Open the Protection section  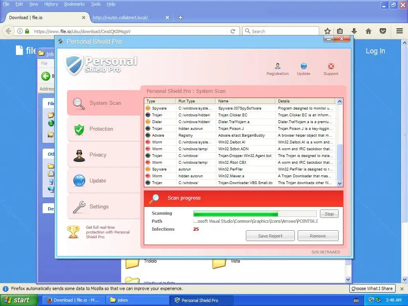(104, 129)
